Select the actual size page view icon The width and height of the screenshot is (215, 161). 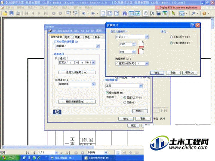[x=103, y=13]
